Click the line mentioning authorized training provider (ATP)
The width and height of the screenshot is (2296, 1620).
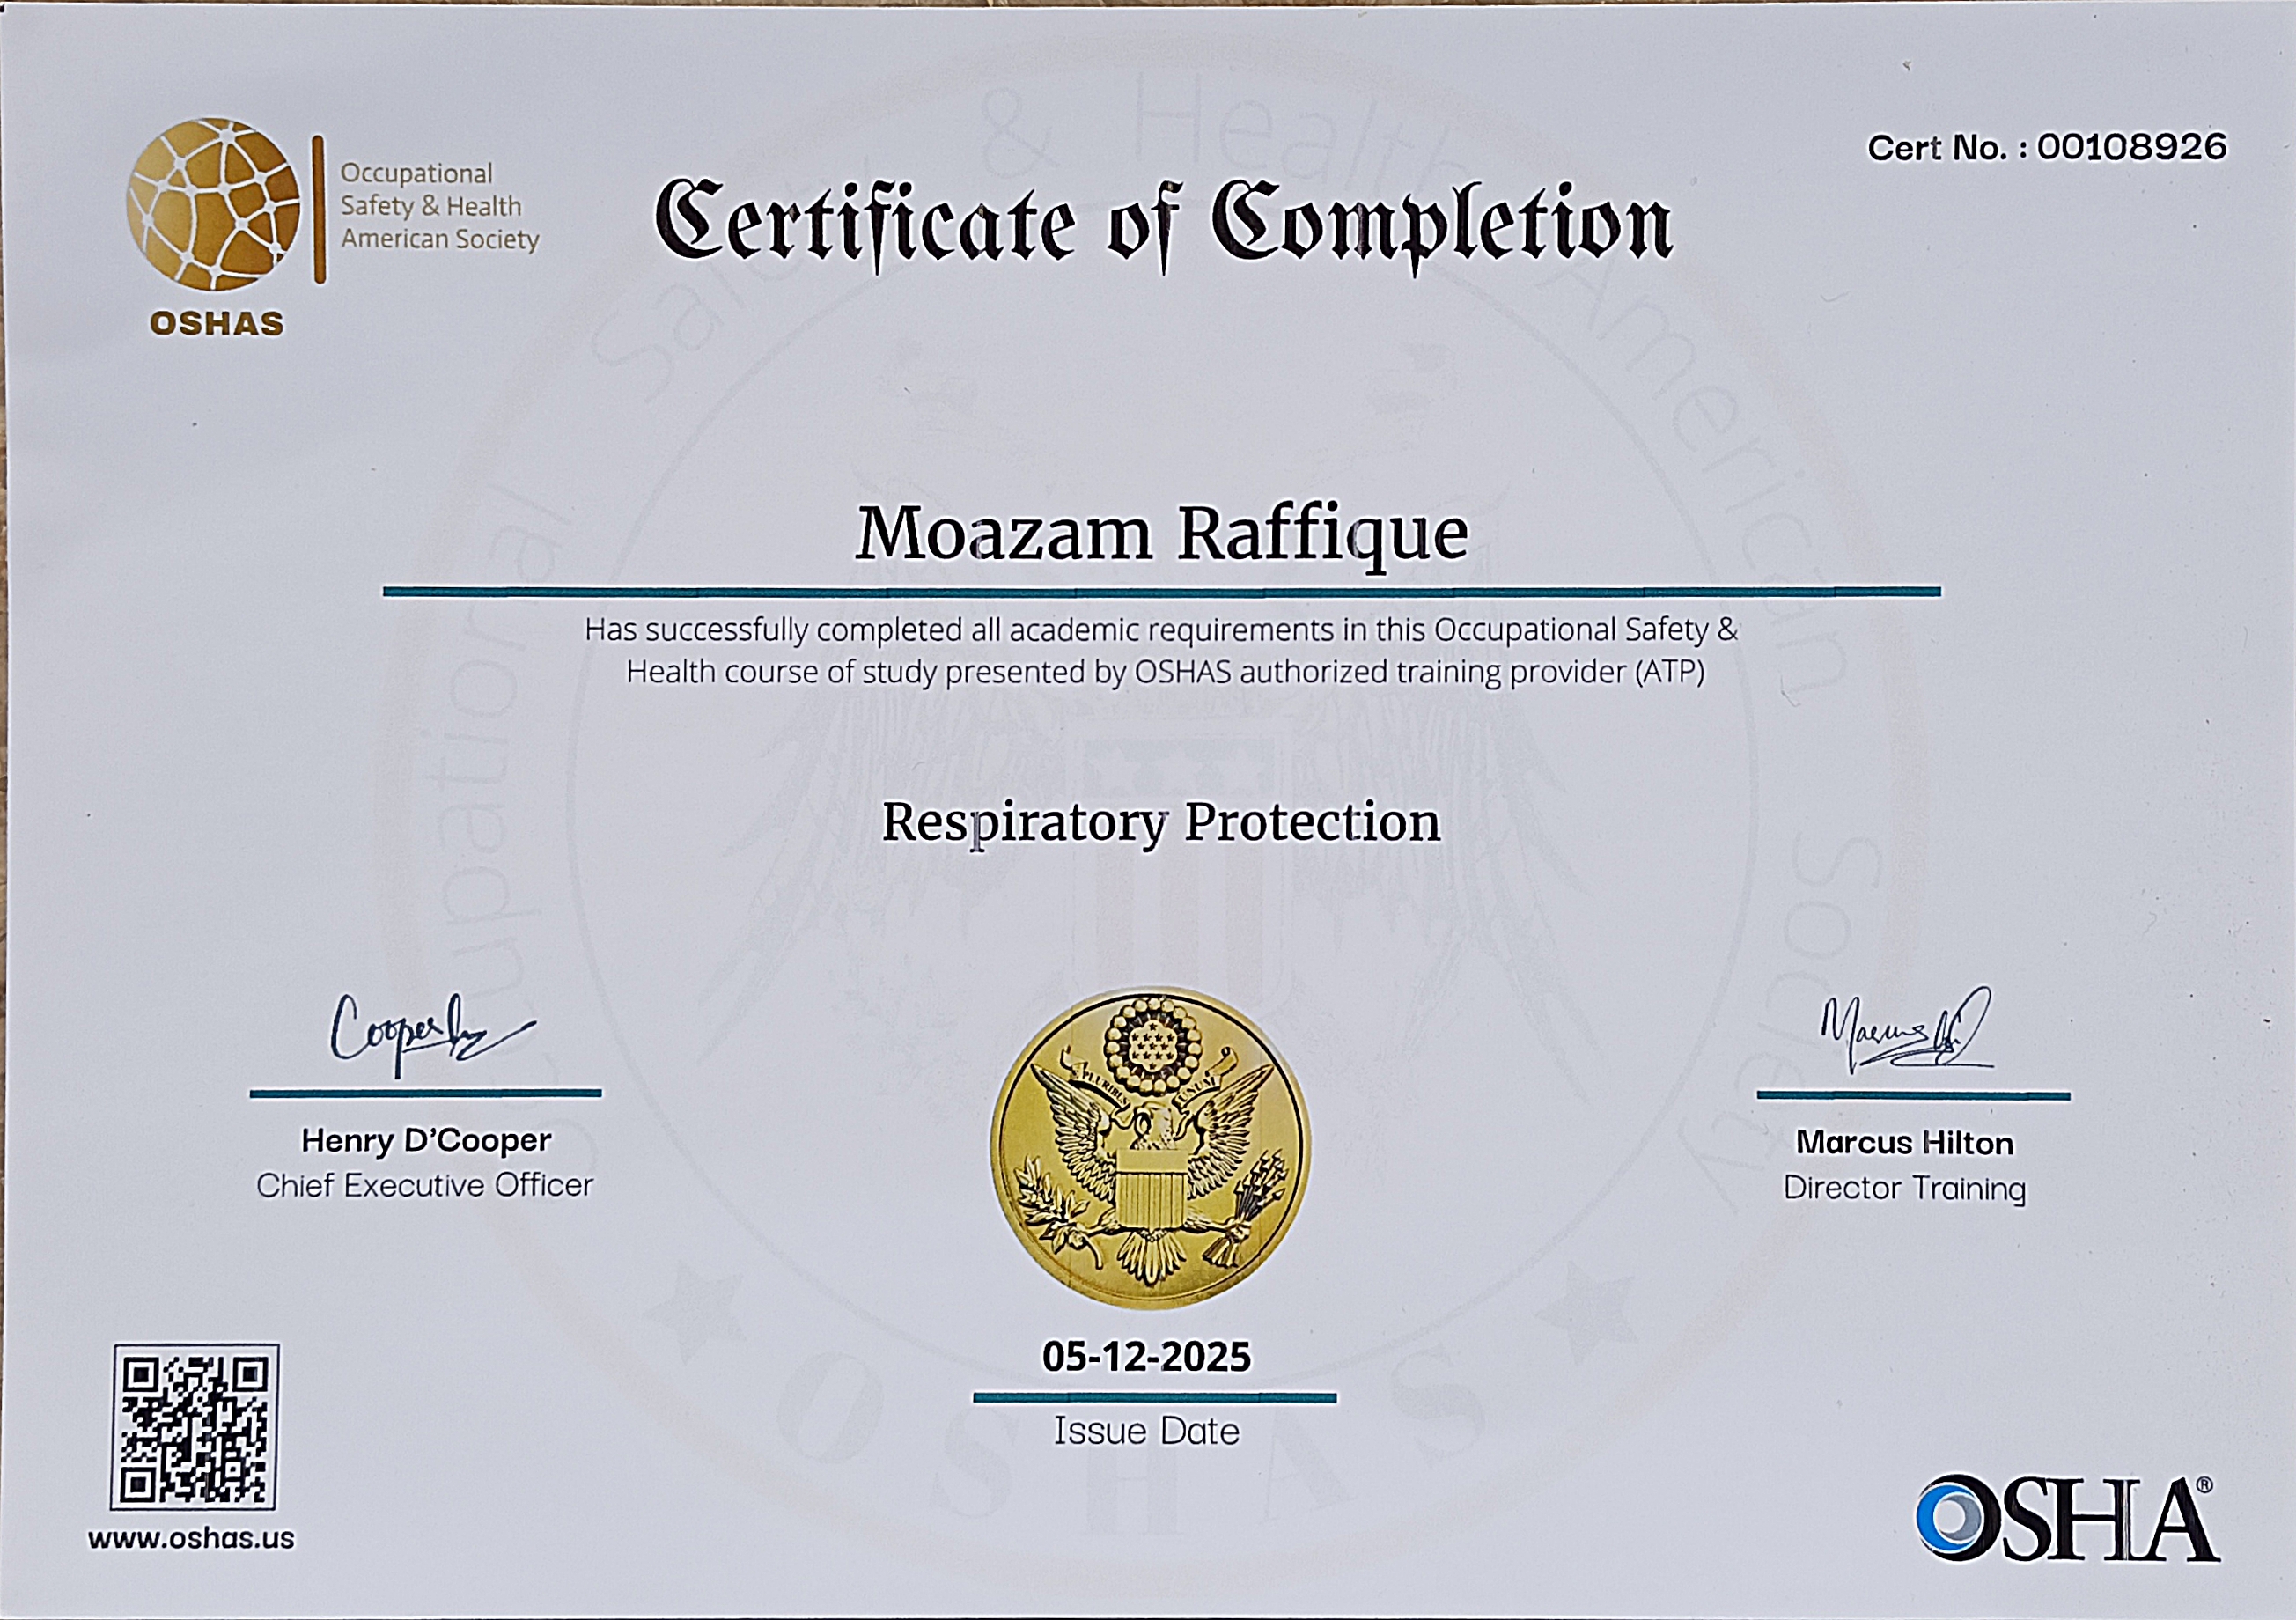[x=1165, y=673]
